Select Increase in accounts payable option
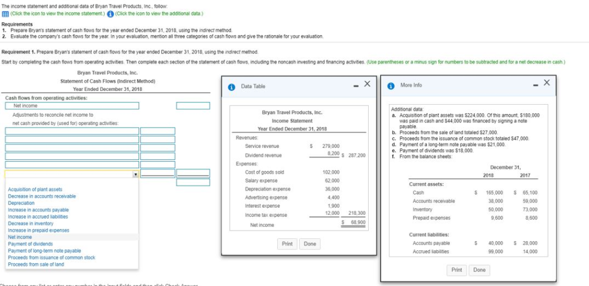The image size is (589, 286). coord(39,209)
